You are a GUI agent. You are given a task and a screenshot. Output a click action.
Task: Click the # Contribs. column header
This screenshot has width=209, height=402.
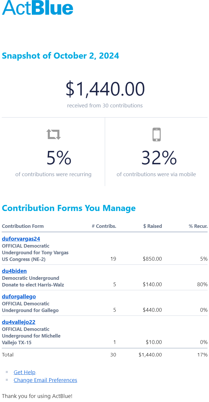pos(104,226)
